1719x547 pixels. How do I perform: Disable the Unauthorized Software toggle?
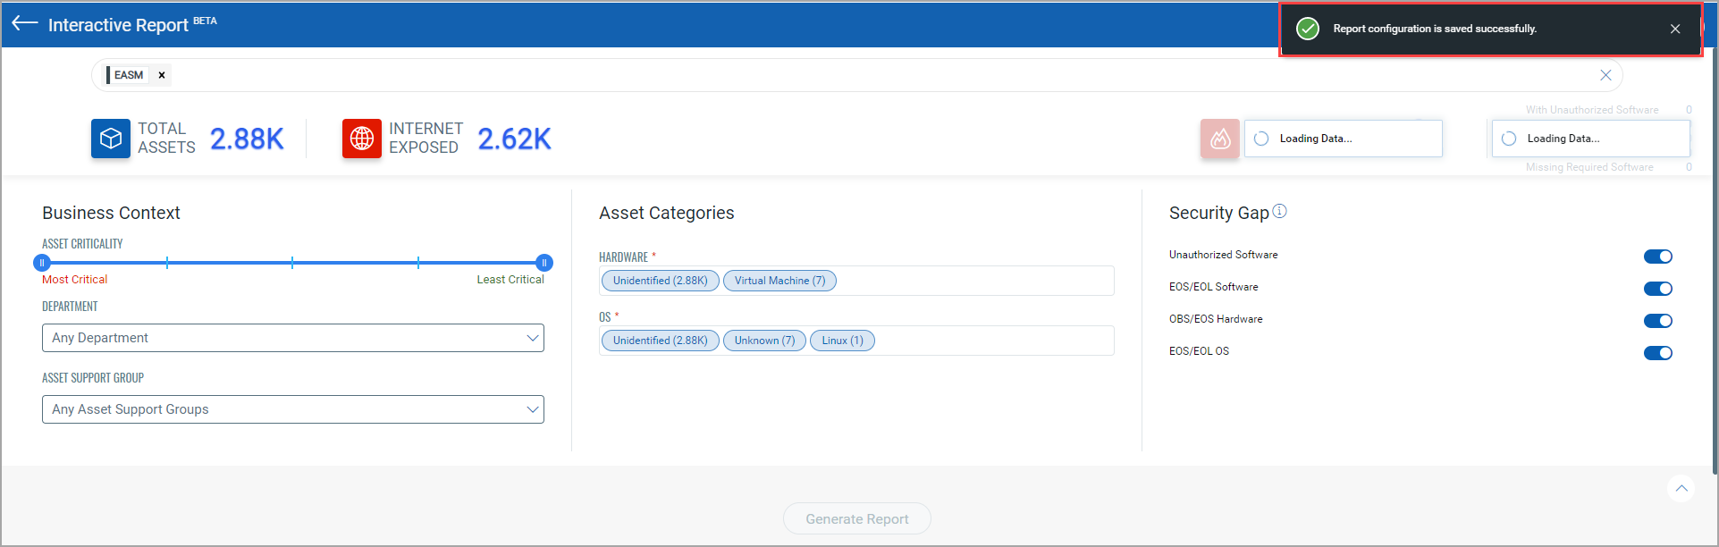coord(1658,257)
